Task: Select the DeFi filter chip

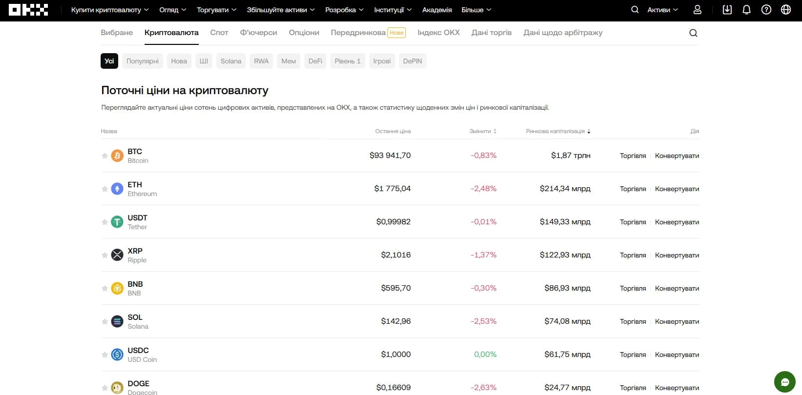Action: [316, 61]
